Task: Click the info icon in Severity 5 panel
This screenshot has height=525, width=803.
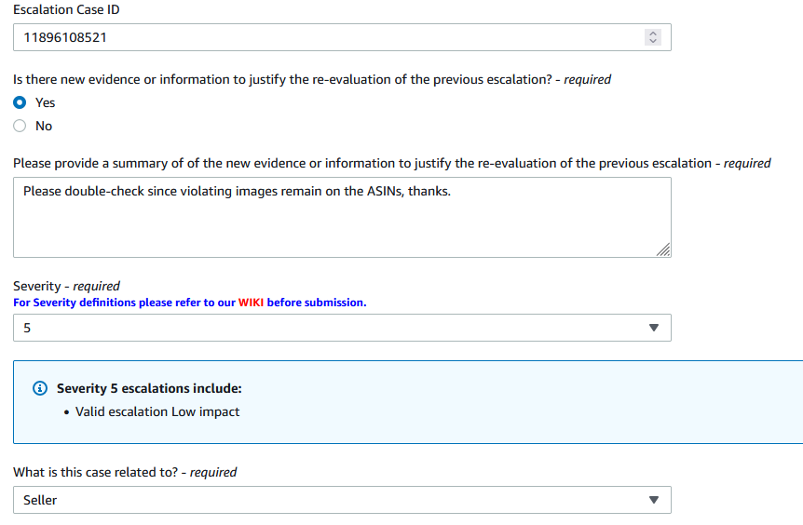Action: 39,388
